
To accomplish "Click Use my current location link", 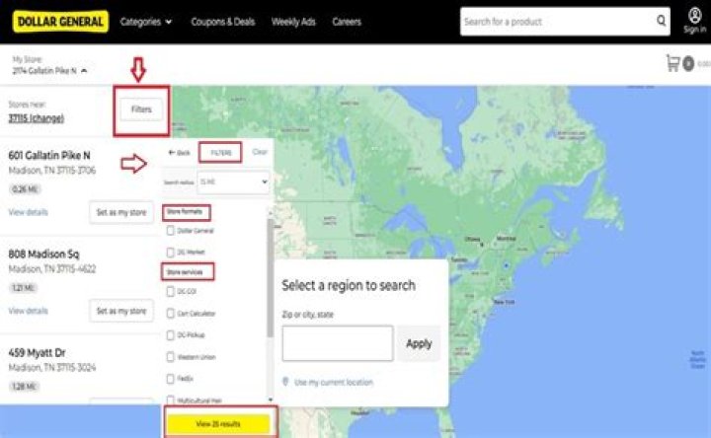I will click(x=334, y=383).
